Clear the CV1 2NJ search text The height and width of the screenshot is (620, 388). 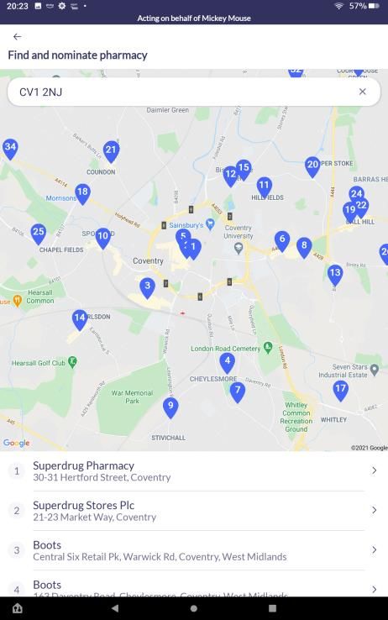[362, 92]
